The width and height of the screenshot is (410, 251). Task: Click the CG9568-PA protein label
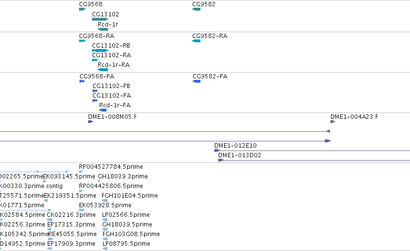[x=97, y=76]
